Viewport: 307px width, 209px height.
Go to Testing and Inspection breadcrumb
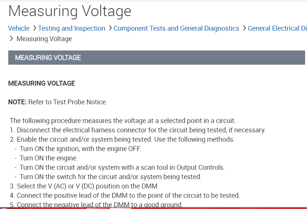72,28
